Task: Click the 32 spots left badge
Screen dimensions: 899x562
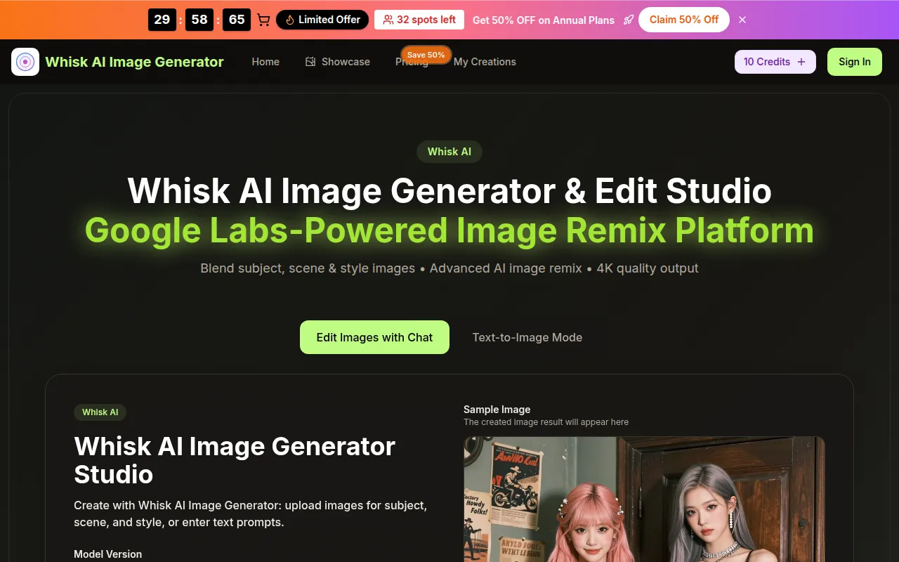Action: click(419, 20)
